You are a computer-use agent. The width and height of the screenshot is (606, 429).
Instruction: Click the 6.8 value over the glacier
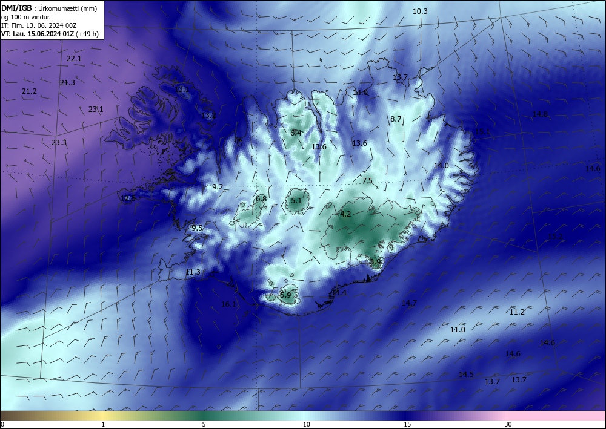click(x=261, y=199)
